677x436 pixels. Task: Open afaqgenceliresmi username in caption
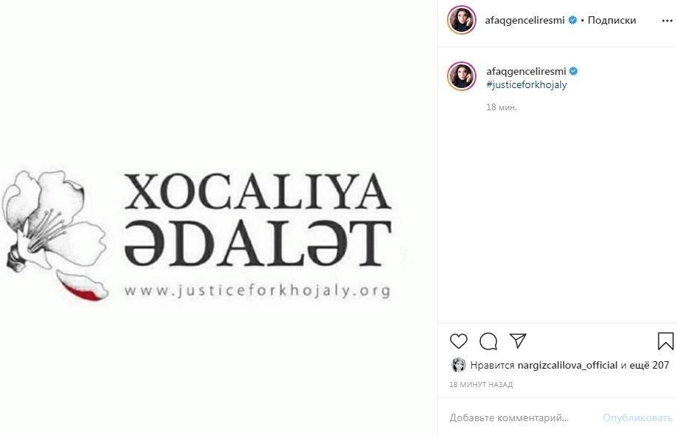(526, 71)
